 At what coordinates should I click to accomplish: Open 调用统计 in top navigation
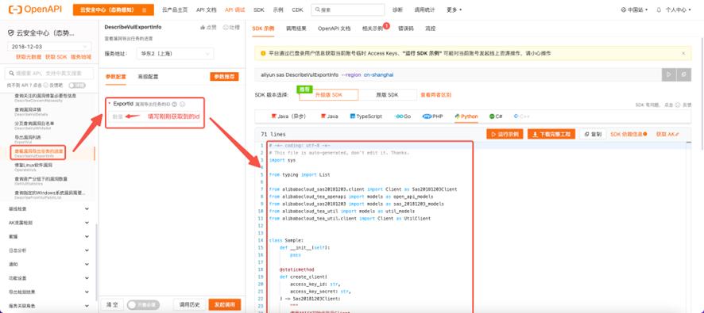point(424,10)
